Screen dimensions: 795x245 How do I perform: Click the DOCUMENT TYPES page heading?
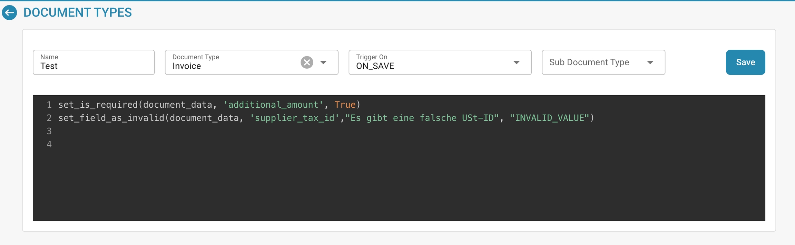coord(78,13)
